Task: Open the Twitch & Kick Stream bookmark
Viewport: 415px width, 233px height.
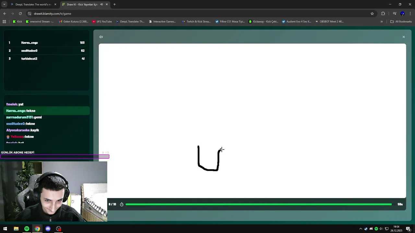Action: 196,22
